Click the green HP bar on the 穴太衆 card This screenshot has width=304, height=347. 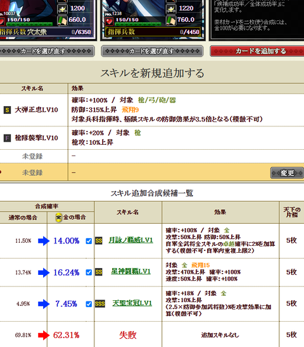click(29, 23)
